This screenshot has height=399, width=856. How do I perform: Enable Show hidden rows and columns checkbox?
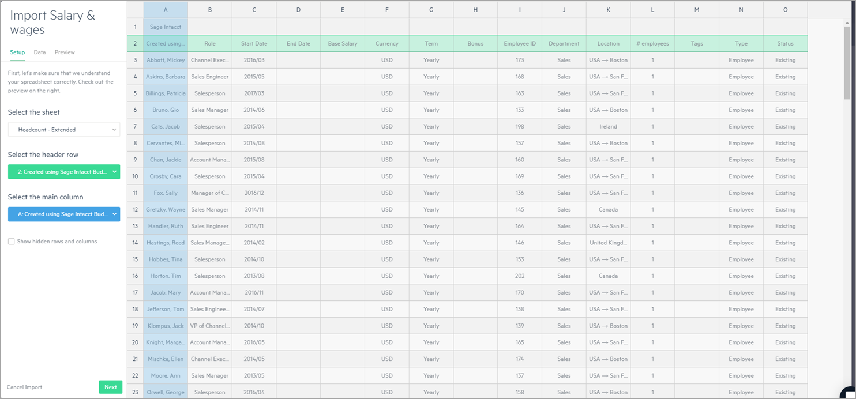[x=11, y=242]
